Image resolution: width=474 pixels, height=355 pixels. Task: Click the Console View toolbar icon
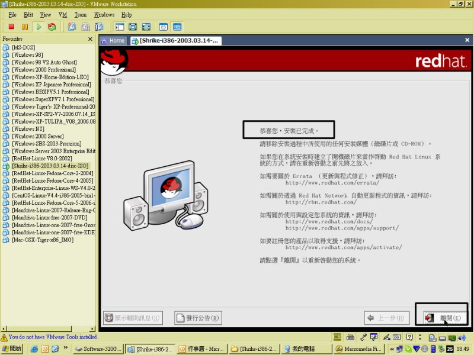click(x=177, y=27)
